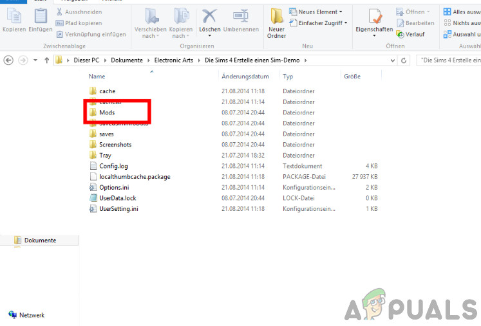Click the search box field
Screen dimensions: 481x326
coord(449,60)
